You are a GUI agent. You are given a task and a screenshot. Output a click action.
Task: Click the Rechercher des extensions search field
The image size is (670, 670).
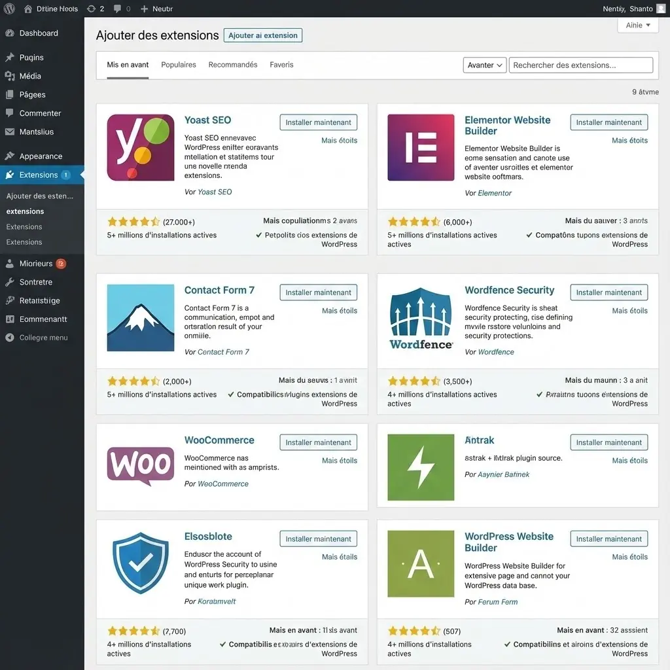click(x=580, y=65)
